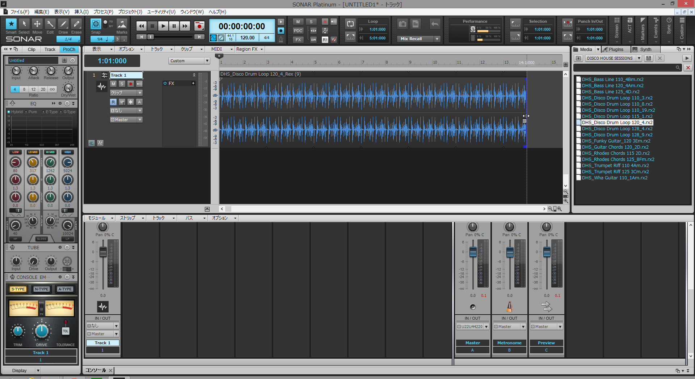
Task: Click the Preview bus arrows icon
Action: (547, 307)
